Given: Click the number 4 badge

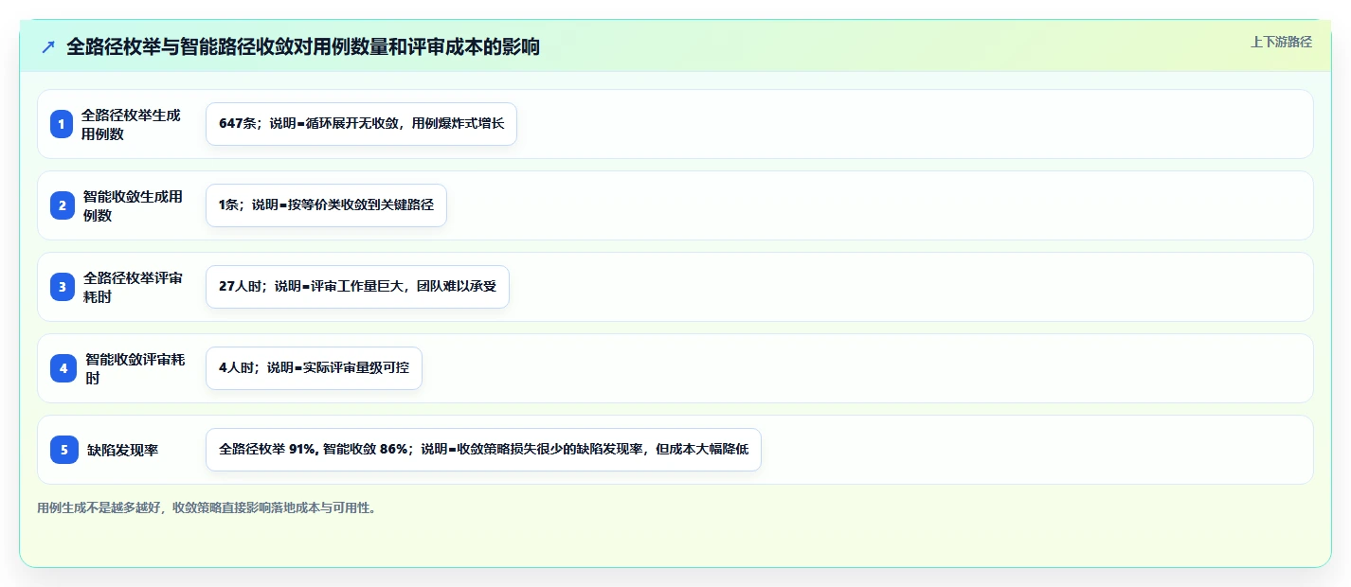Looking at the screenshot, I should pos(63,368).
